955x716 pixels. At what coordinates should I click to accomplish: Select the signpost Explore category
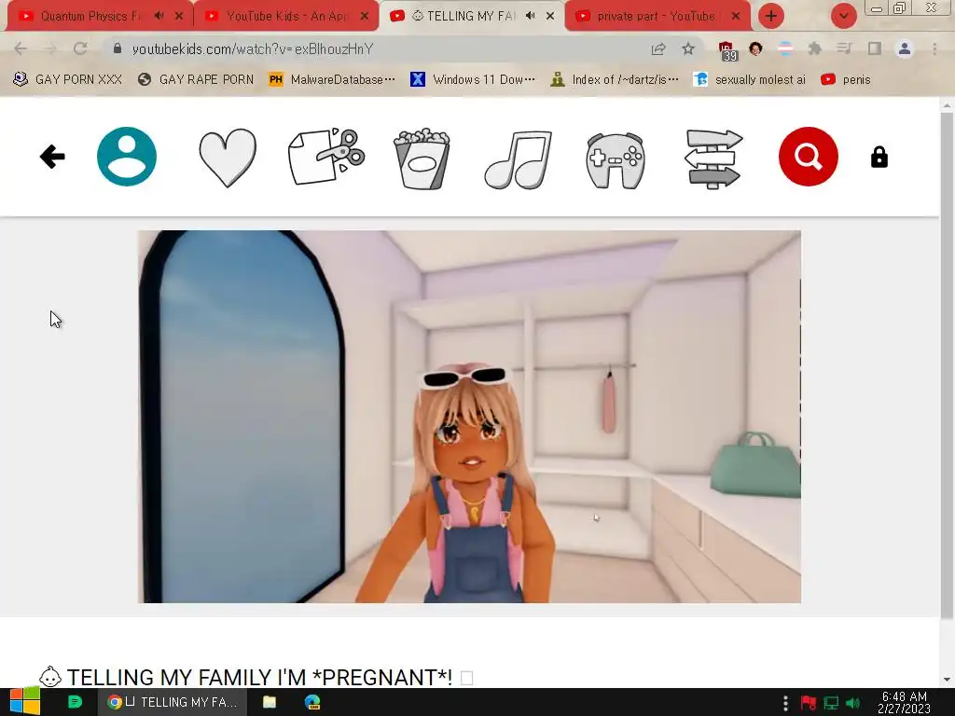(713, 158)
